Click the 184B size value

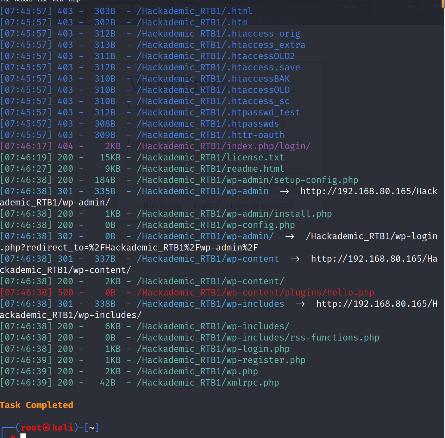click(105, 180)
